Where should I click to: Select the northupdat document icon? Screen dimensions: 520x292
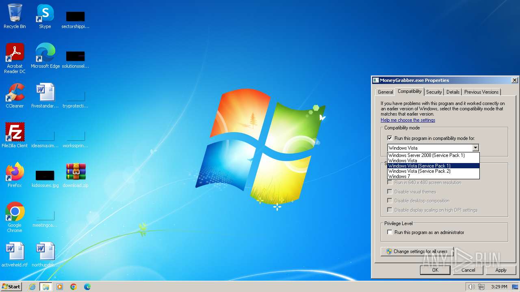point(45,255)
